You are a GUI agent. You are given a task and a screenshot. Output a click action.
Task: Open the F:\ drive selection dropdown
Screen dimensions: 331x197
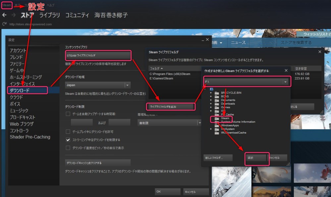point(285,81)
